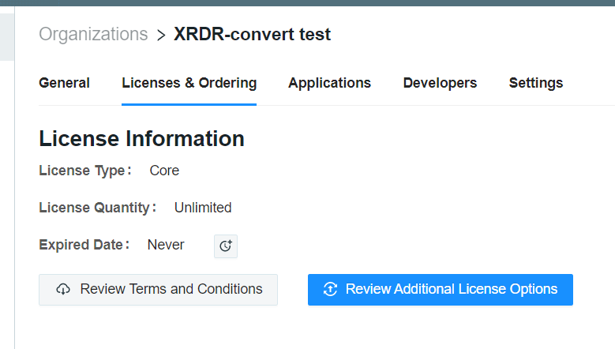Click the License Information heading
Viewport: 615px width, 349px height.
coord(141,139)
